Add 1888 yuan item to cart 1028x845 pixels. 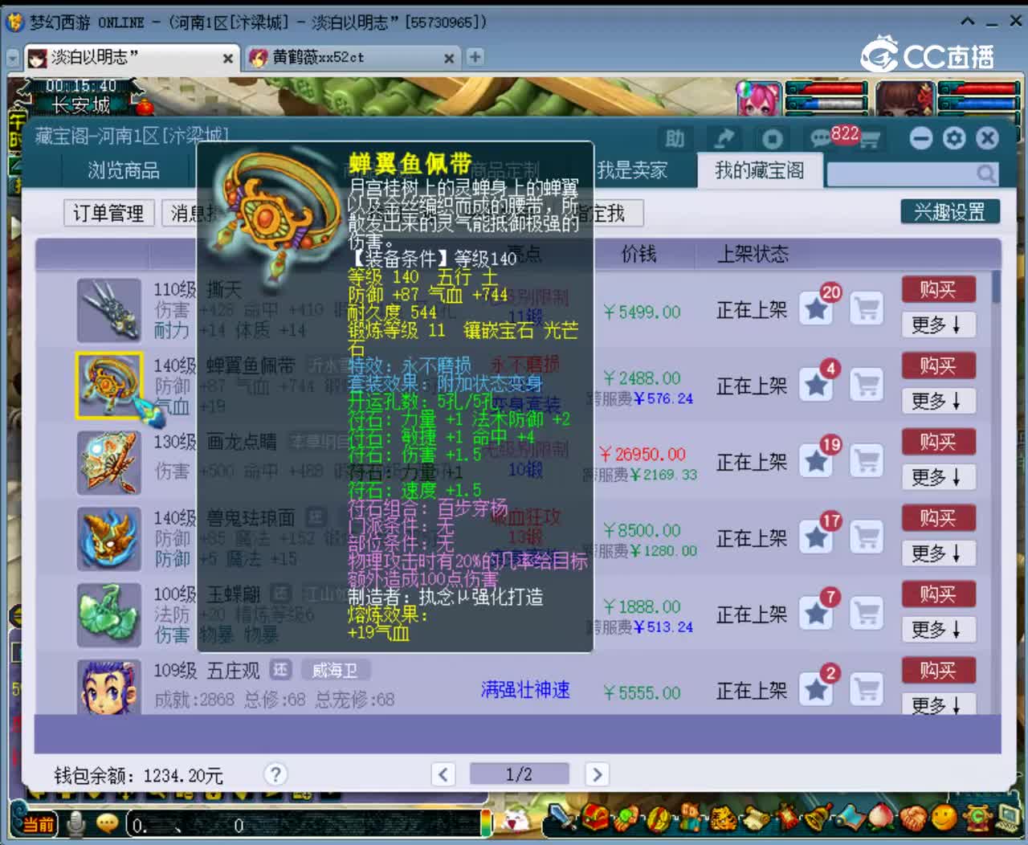867,614
